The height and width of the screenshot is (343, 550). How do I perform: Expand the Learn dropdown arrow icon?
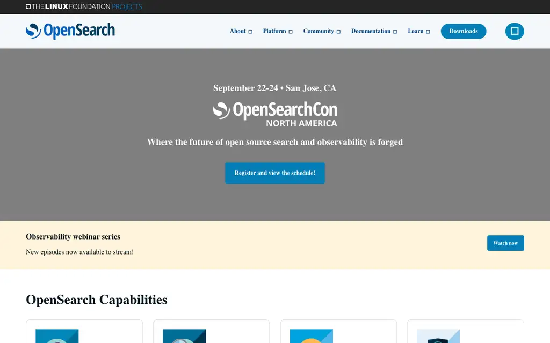point(428,32)
